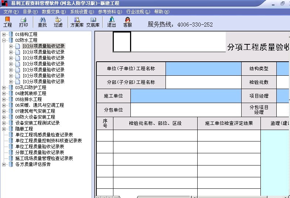Click the 客服 (Customer service) penguin icon
Screen dimensions: 290x198
pos(127,22)
